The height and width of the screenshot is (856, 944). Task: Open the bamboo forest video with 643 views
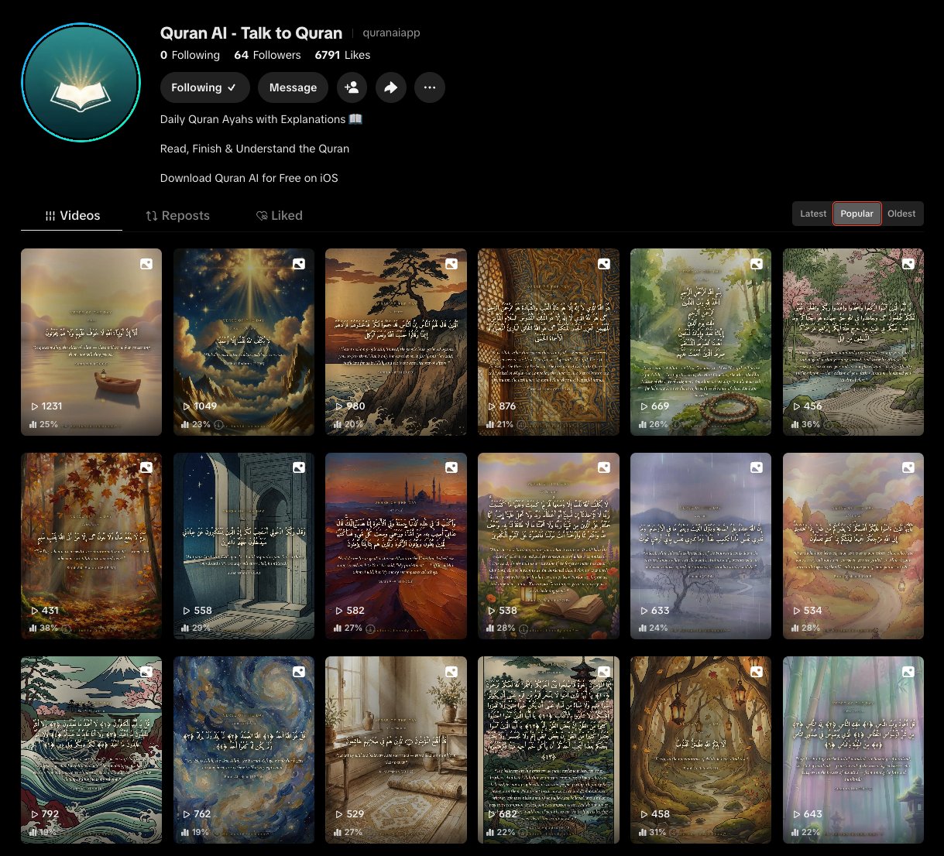pyautogui.click(x=853, y=750)
